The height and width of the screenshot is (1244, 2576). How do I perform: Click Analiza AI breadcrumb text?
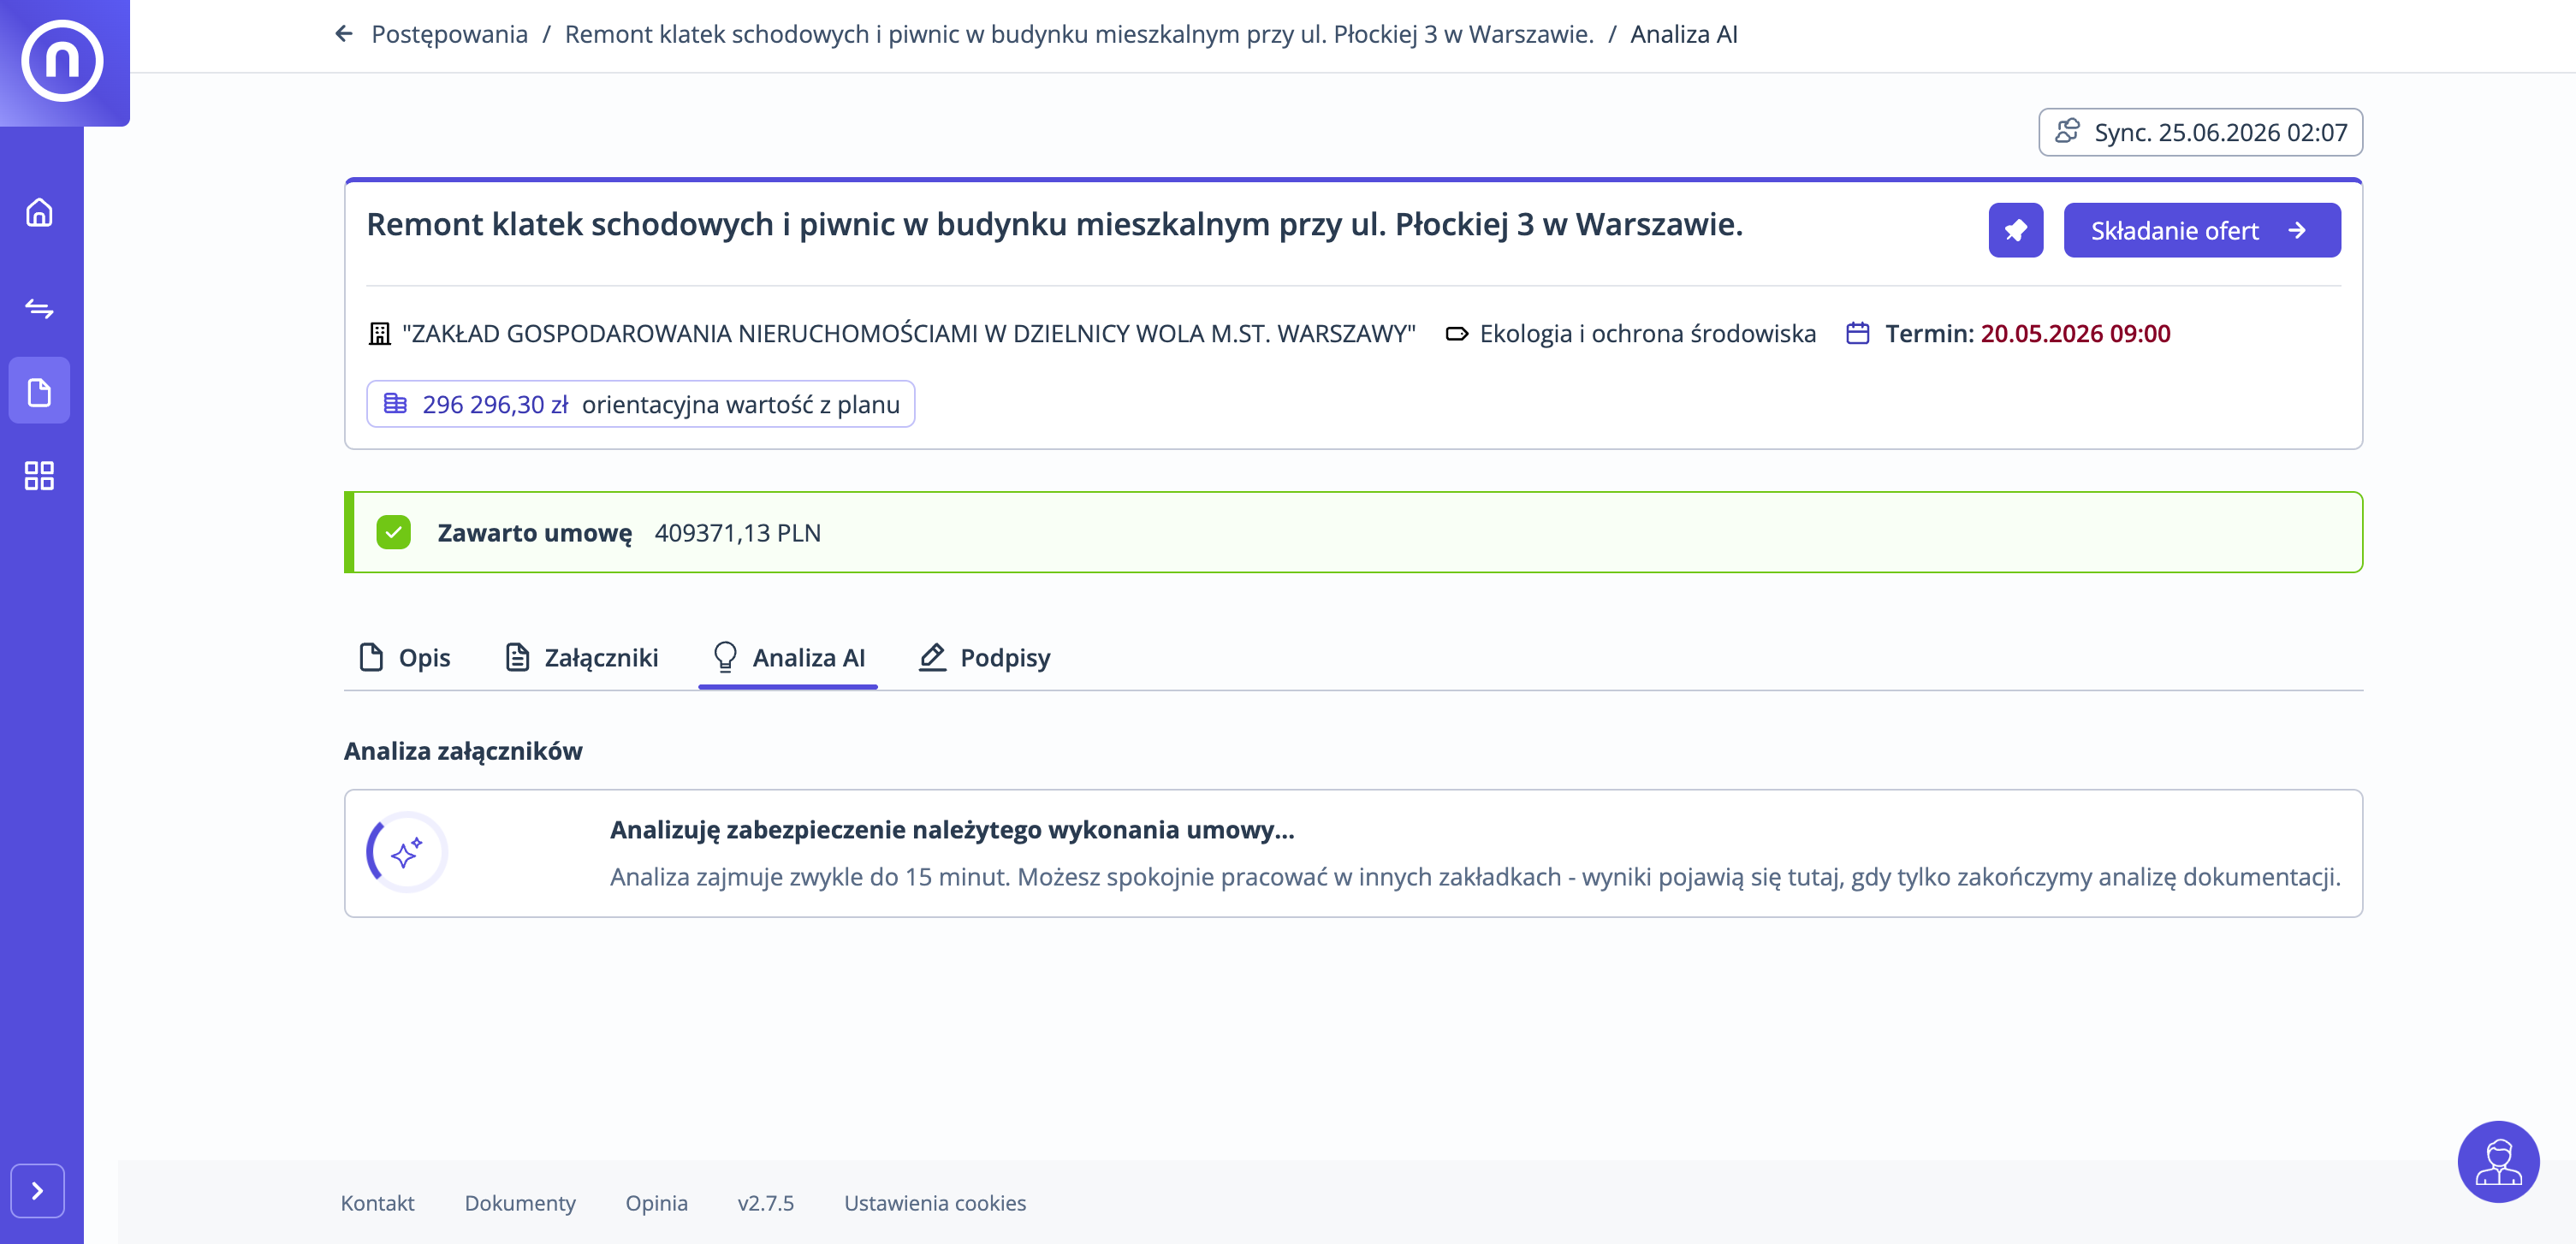click(x=1684, y=34)
